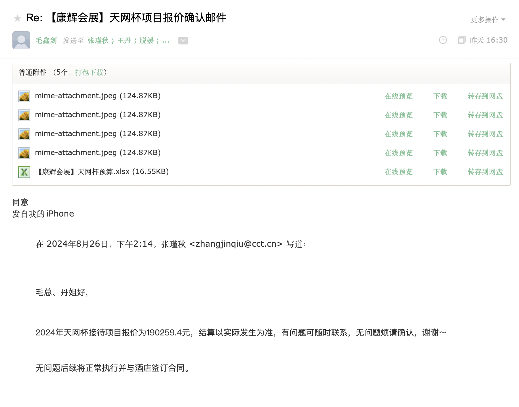Click recipient 张瑾秋 in the header

98,41
